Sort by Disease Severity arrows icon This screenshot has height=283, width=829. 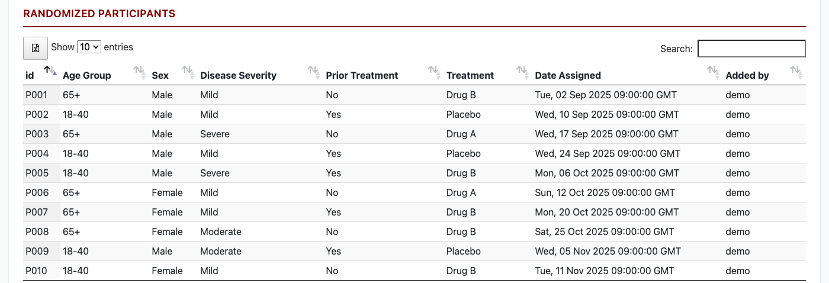(314, 73)
